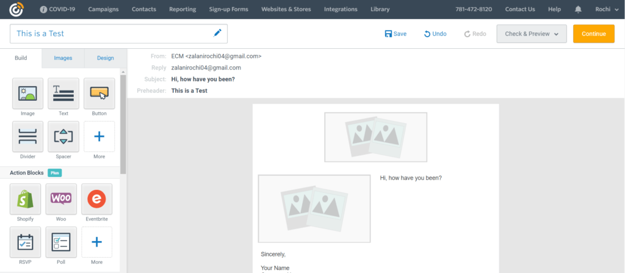The height and width of the screenshot is (273, 625).
Task: Select the Image block icon
Action: (x=27, y=93)
